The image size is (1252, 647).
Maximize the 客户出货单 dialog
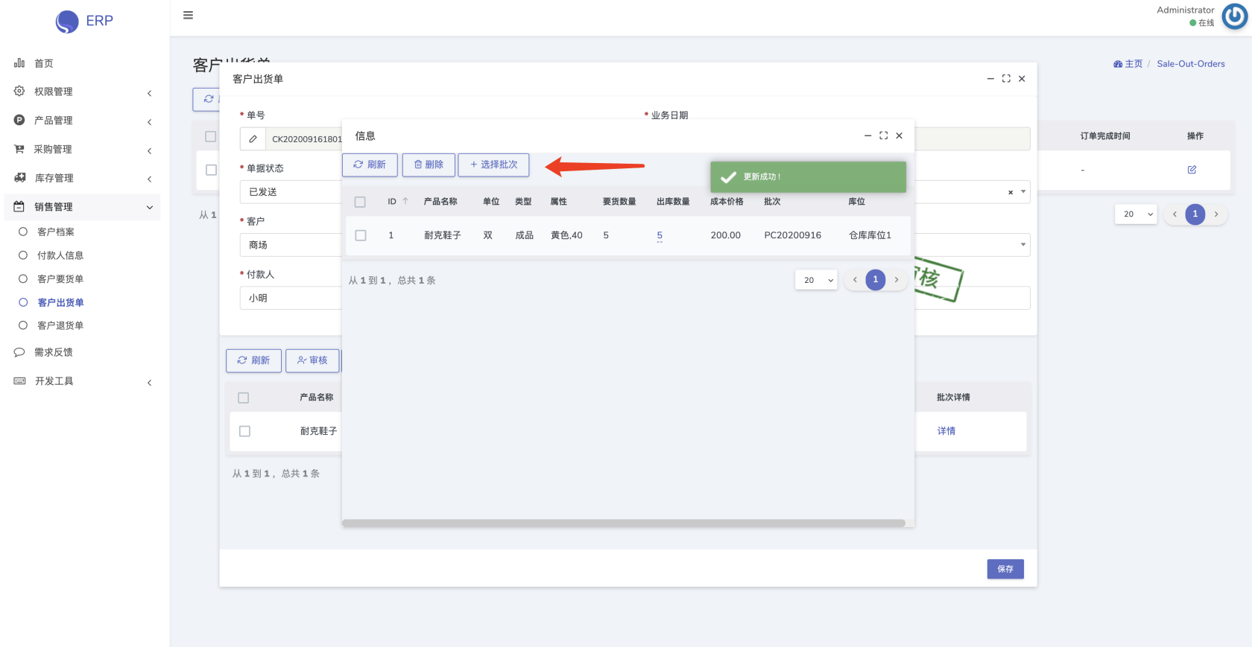[1006, 78]
